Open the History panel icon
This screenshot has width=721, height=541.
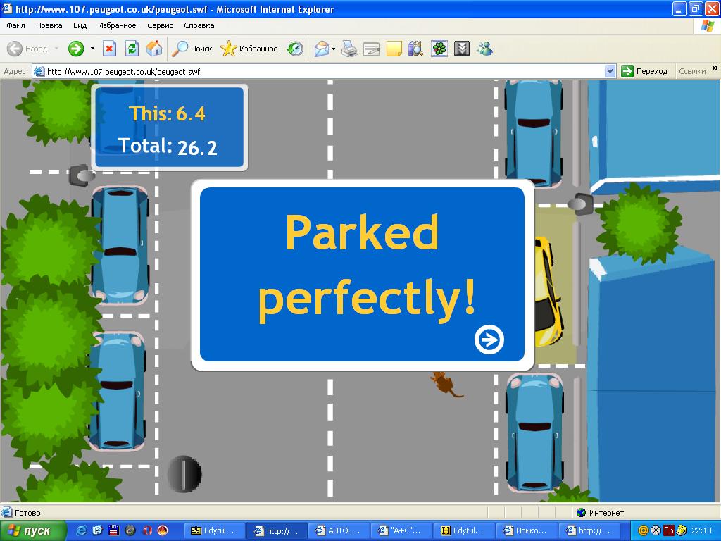296,49
